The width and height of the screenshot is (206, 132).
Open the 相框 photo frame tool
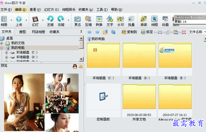coord(154,21)
